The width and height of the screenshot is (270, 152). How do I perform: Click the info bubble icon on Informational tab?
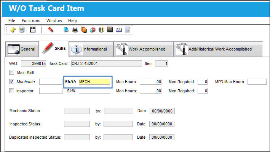pos(76,49)
